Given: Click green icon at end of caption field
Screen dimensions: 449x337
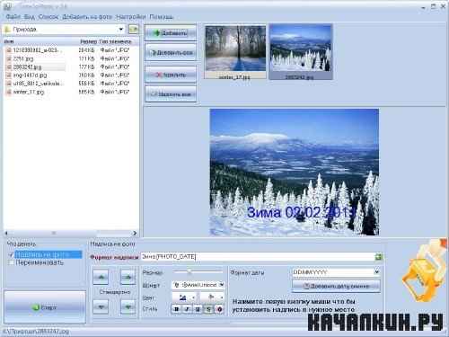Looking at the screenshot, I should coord(378,257).
